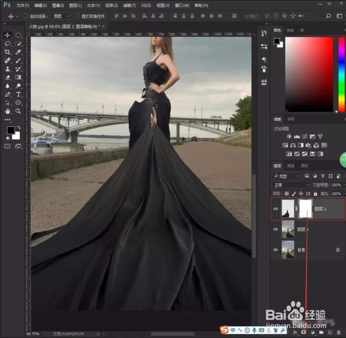Open the 图层 auto-select dropdown

click(61, 16)
